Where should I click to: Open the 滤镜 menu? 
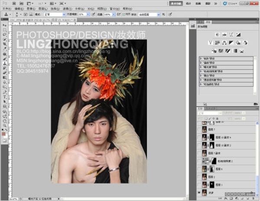pos(67,9)
